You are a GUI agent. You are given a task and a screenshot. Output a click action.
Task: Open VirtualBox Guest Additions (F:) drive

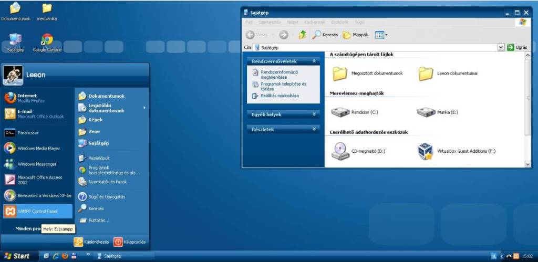click(x=425, y=151)
